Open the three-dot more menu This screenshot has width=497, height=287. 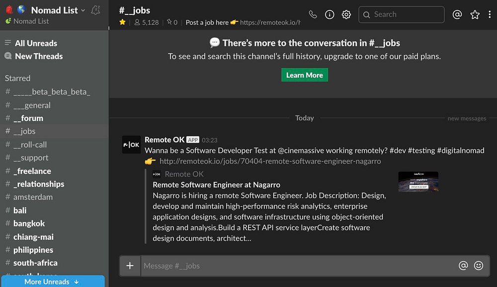coord(490,14)
